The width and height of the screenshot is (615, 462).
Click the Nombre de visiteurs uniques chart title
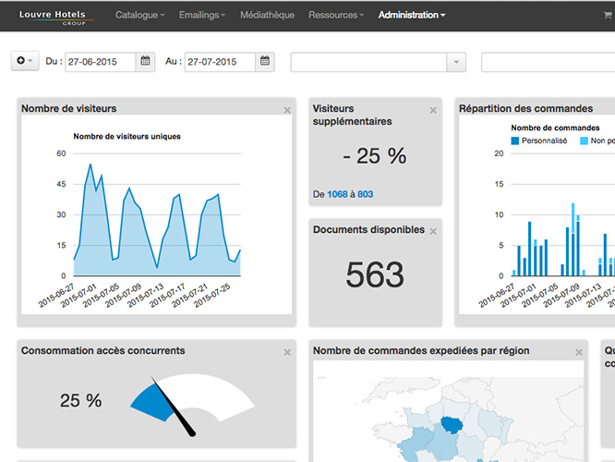[127, 137]
